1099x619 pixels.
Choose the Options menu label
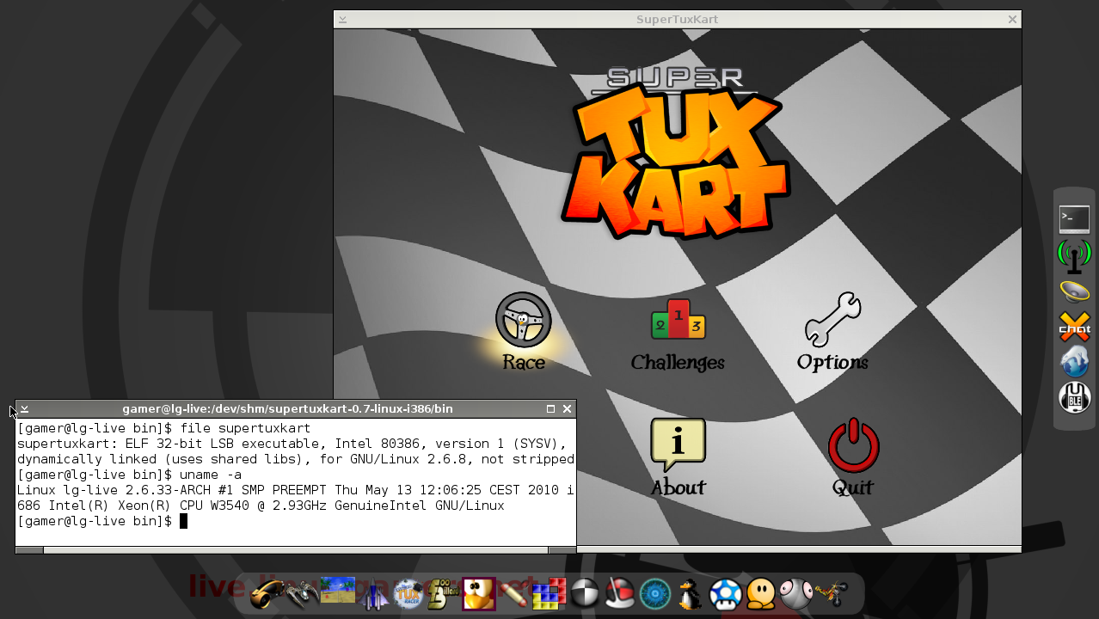[832, 363]
